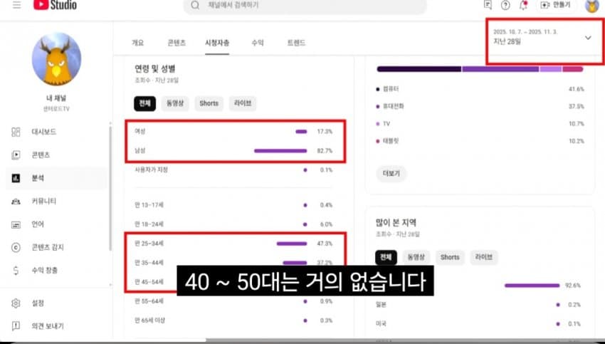Select 동영상 chip under 연령 및 성별
The height and width of the screenshot is (344, 605).
tap(175, 103)
